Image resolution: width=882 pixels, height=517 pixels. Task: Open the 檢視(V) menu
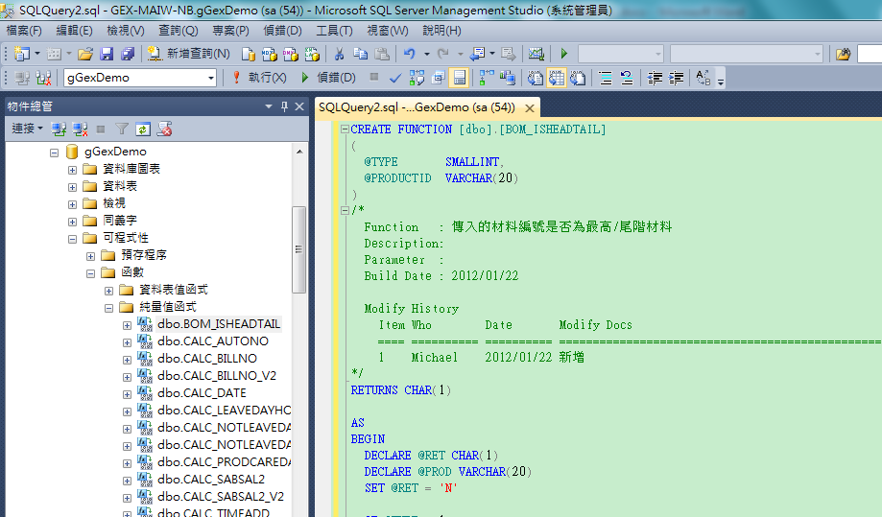coord(126,31)
